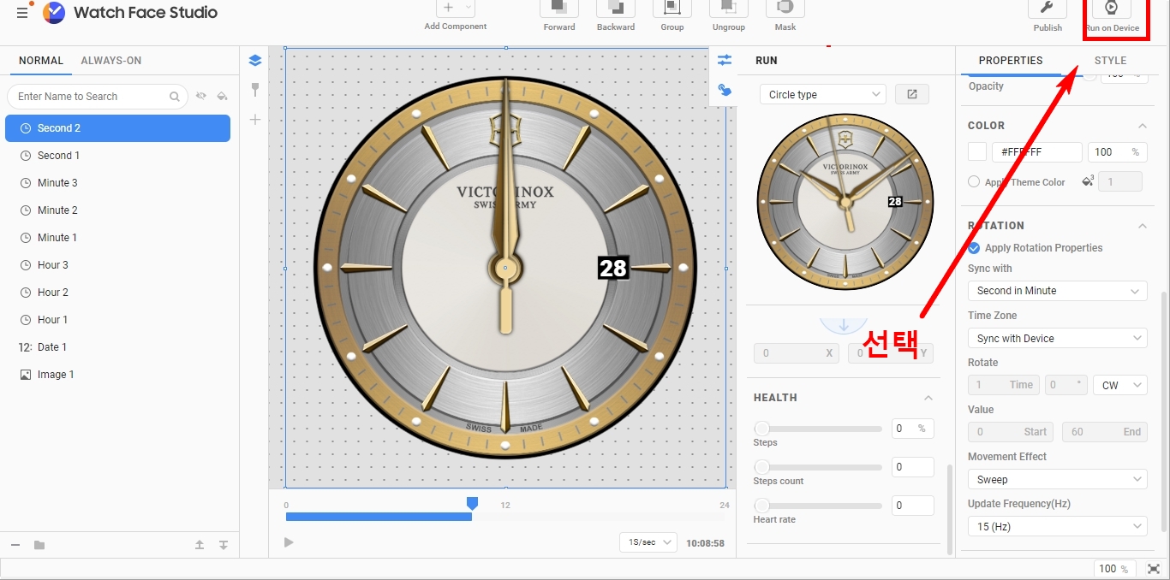Screen dimensions: 1170x580
Task: Switch to the STYLE tab
Action: point(1110,61)
